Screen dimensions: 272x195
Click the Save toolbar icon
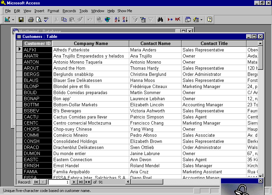pyautogui.click(x=21, y=20)
